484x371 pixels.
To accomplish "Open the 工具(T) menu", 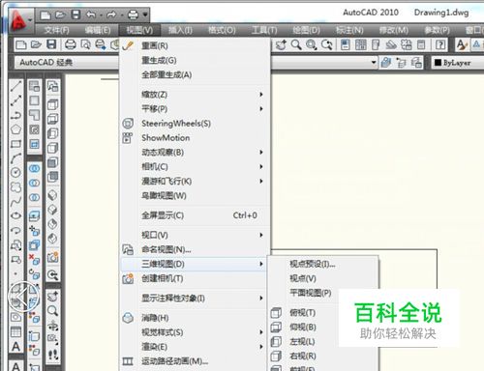I will [x=264, y=30].
